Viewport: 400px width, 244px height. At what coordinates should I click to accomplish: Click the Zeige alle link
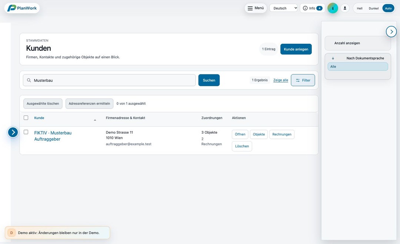281,80
